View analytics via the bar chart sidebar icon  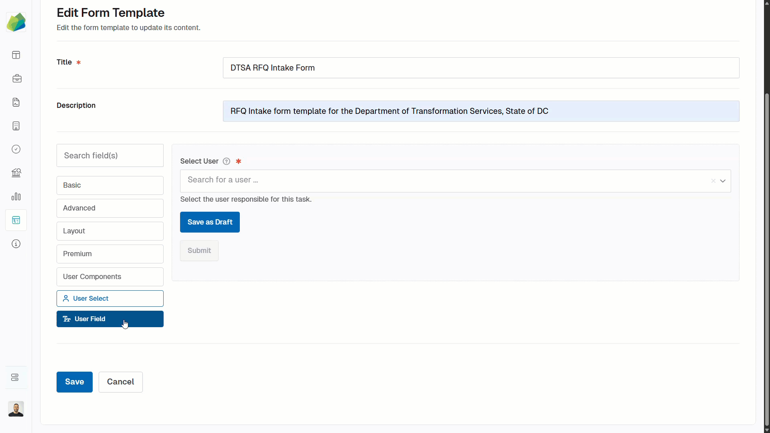pos(16,196)
